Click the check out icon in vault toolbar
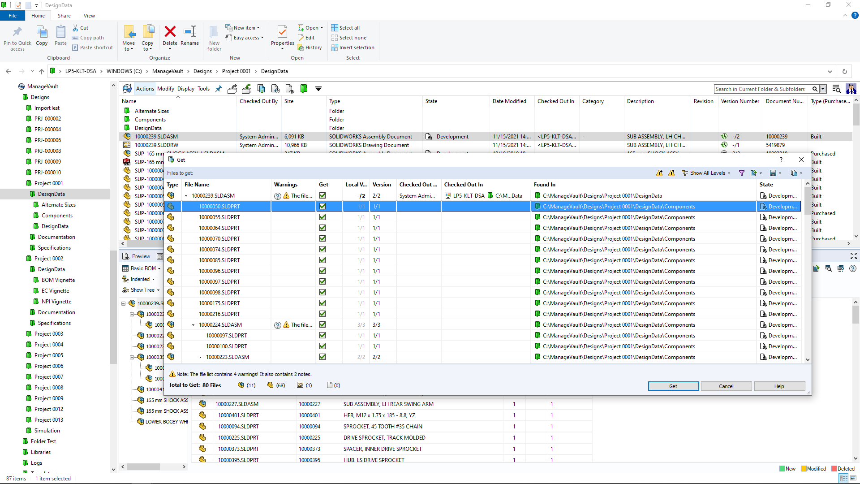Image resolution: width=860 pixels, height=484 pixels. (232, 89)
